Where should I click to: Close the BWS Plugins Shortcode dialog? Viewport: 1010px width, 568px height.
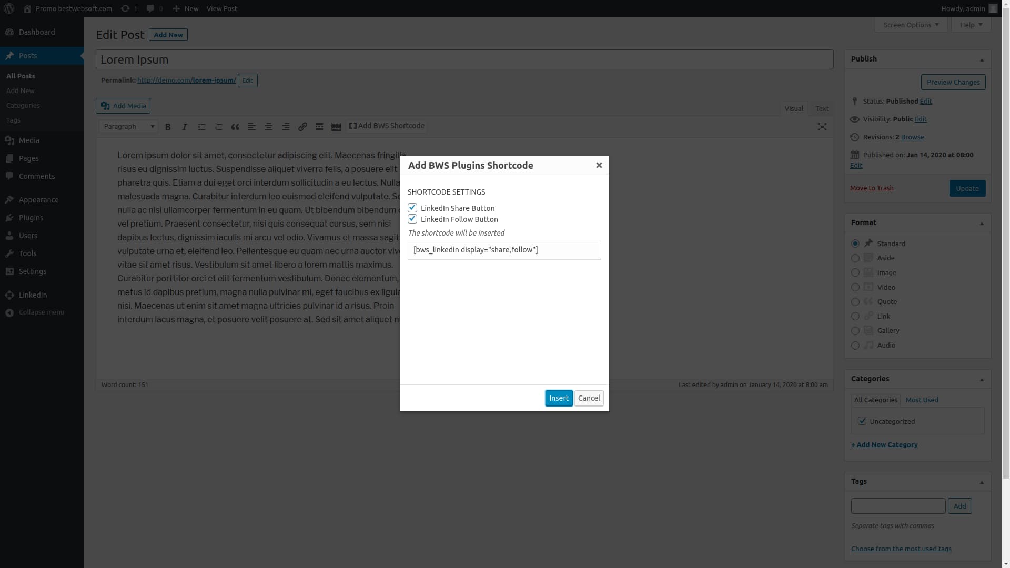tap(599, 165)
